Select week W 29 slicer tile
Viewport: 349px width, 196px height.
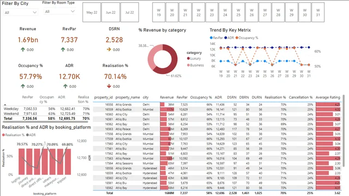click(291, 13)
